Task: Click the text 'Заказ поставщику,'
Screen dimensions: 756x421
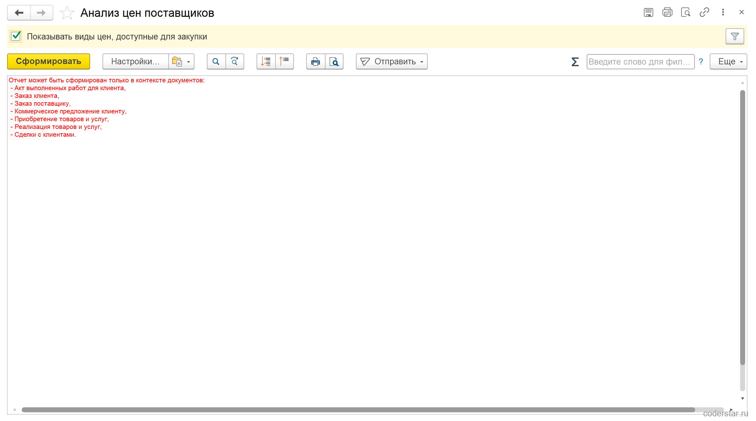Action: [43, 103]
